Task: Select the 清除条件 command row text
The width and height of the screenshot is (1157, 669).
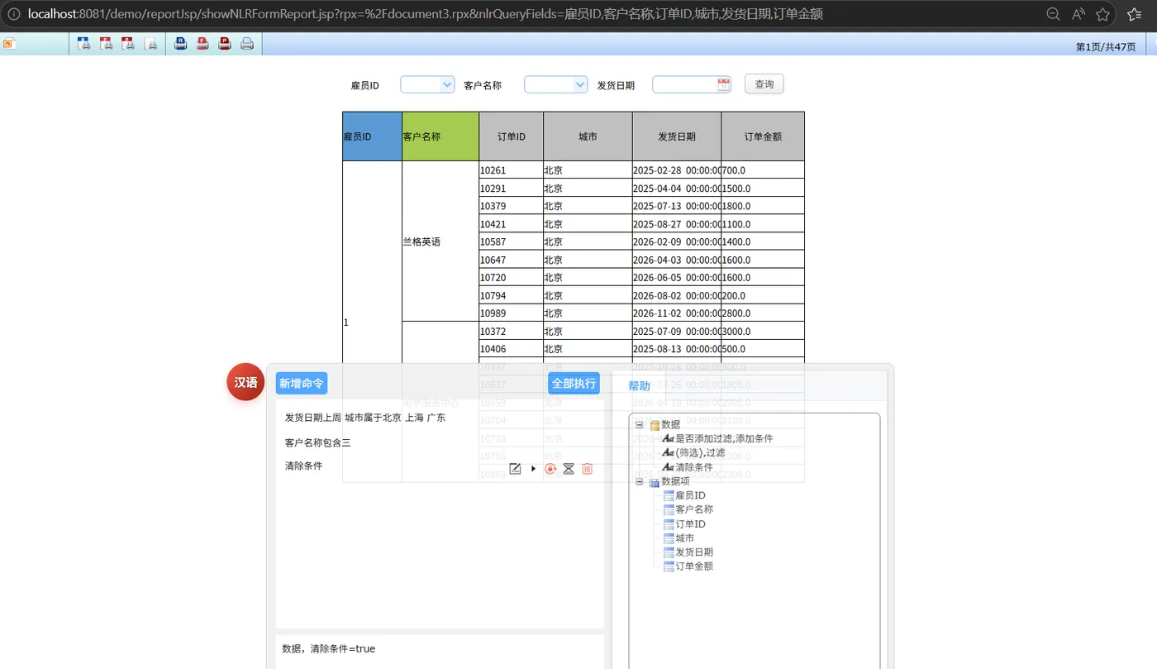Action: click(x=303, y=466)
